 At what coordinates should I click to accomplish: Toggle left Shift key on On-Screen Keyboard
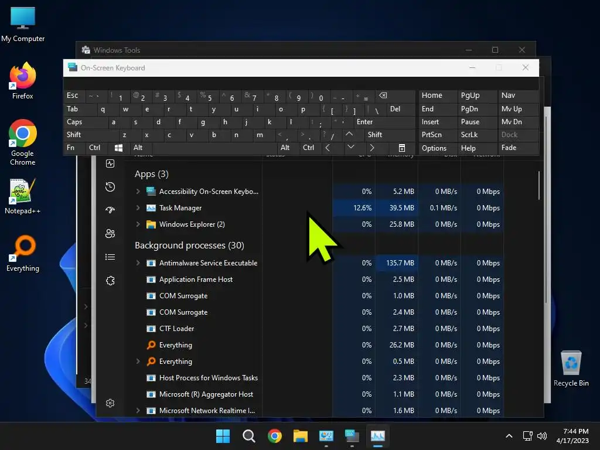pyautogui.click(x=91, y=135)
